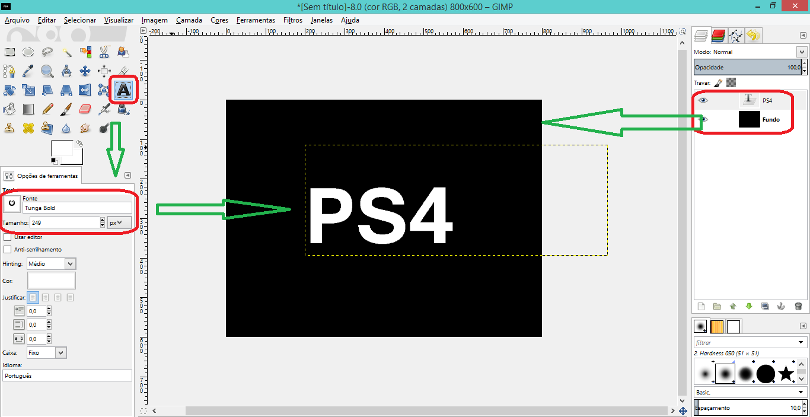
Task: Expand the layer Modo Normal dropdown
Action: [802, 52]
